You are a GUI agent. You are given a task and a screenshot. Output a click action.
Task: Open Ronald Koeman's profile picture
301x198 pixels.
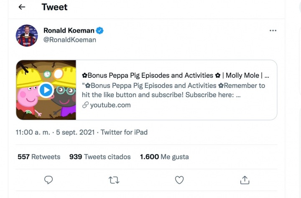(27, 35)
